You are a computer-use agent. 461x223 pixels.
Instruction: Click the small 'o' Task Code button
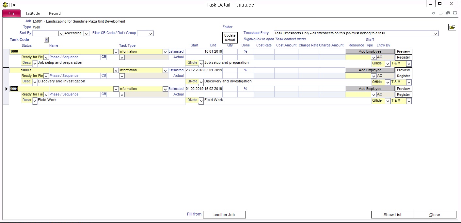tap(46, 40)
